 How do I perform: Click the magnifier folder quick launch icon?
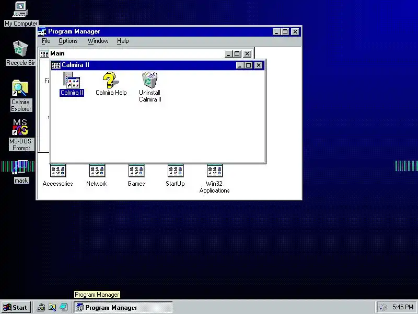(x=52, y=307)
